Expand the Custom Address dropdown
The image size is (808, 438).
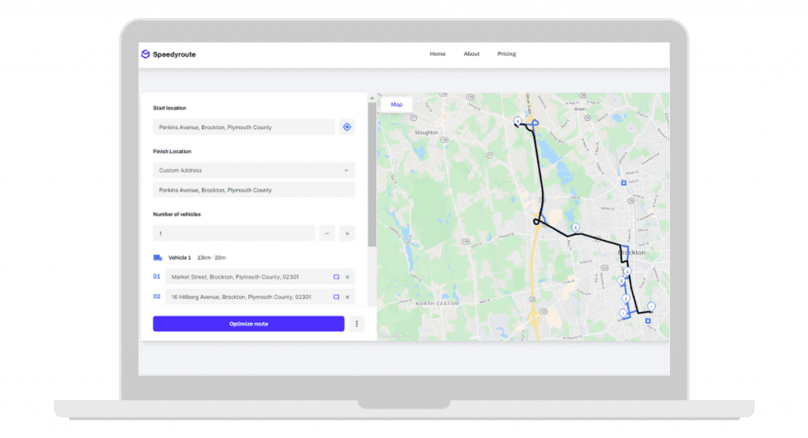(x=253, y=170)
